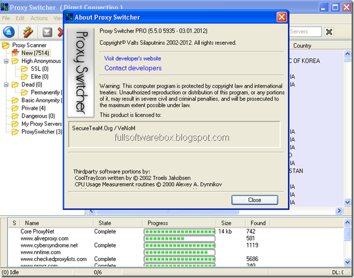Click the (0) Idle status bar entry
Image resolution: width=354 pixels, height=278 pixels.
click(x=10, y=272)
